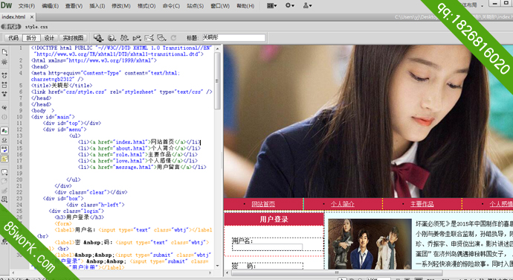
Task: Open multiscreen preview dropdown
Action: (x=98, y=38)
